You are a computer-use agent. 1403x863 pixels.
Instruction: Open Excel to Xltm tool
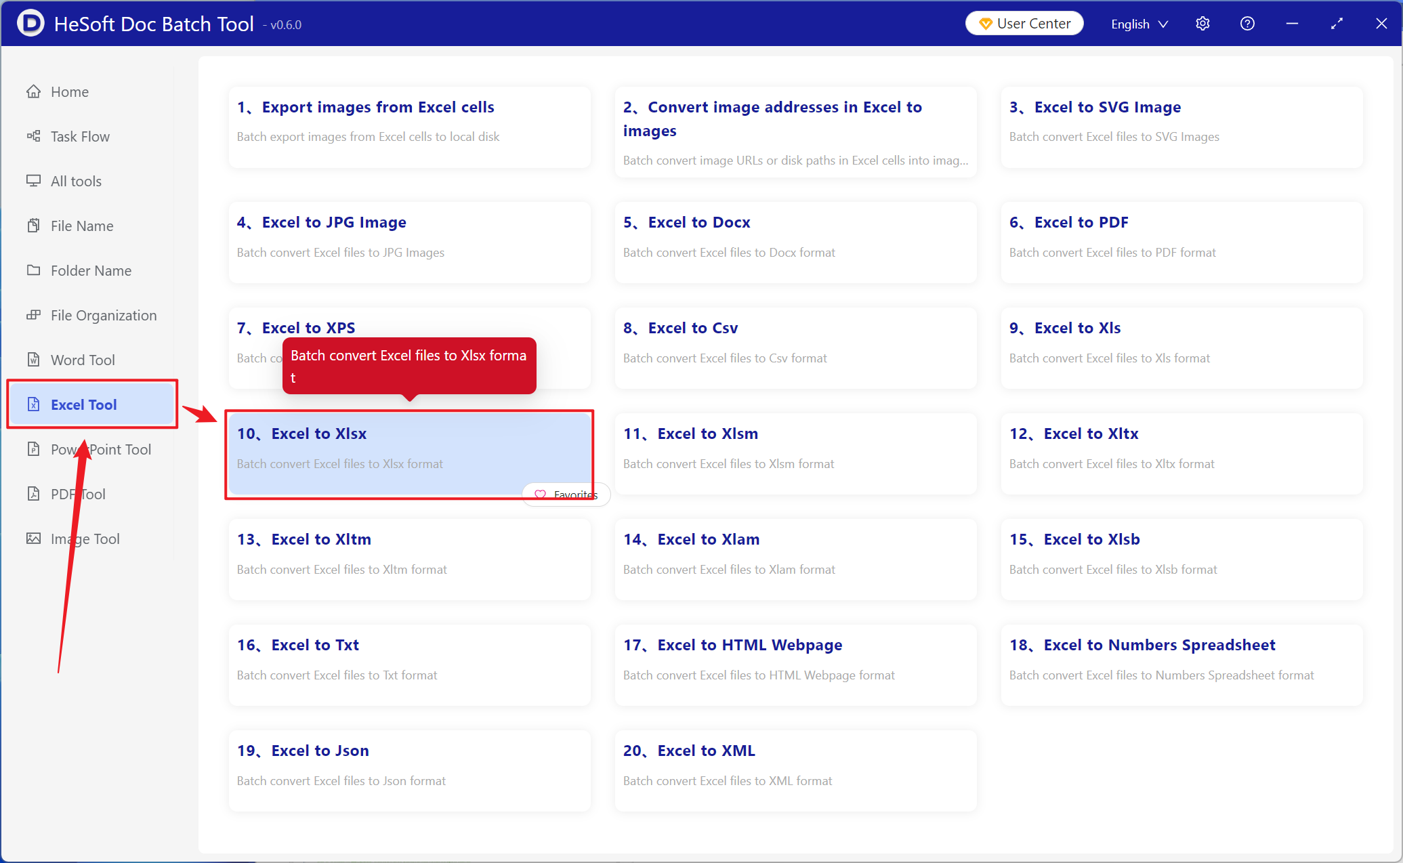(x=409, y=559)
